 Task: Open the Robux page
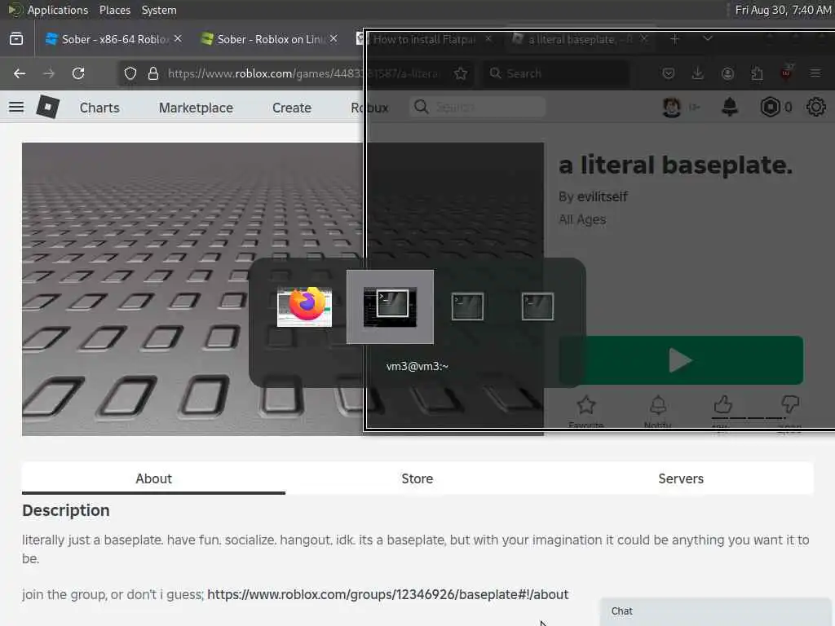coord(369,108)
